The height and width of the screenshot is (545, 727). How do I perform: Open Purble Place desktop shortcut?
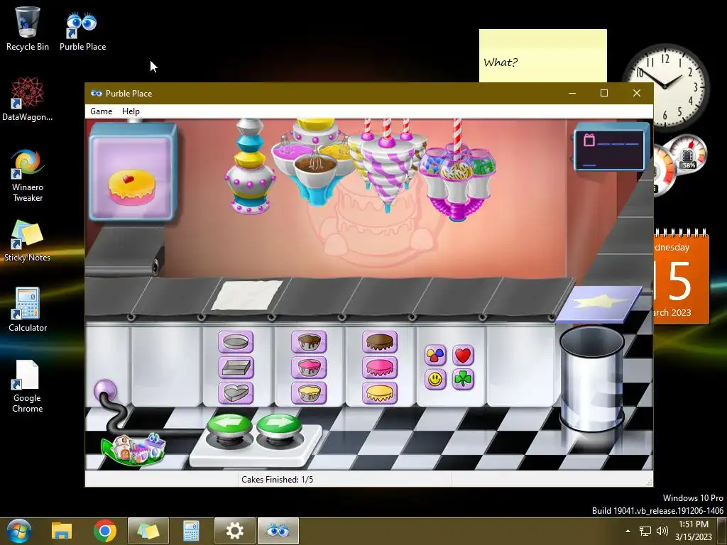(x=82, y=31)
